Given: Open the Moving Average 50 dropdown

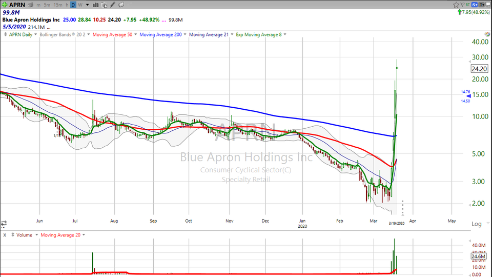Looking at the screenshot, I should (135, 34).
